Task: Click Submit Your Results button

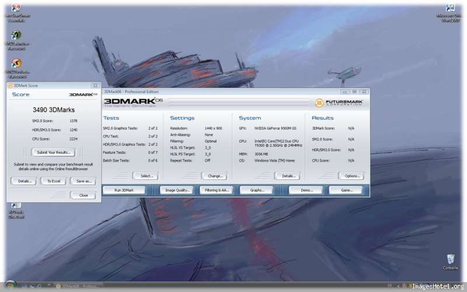Action: 53,152
